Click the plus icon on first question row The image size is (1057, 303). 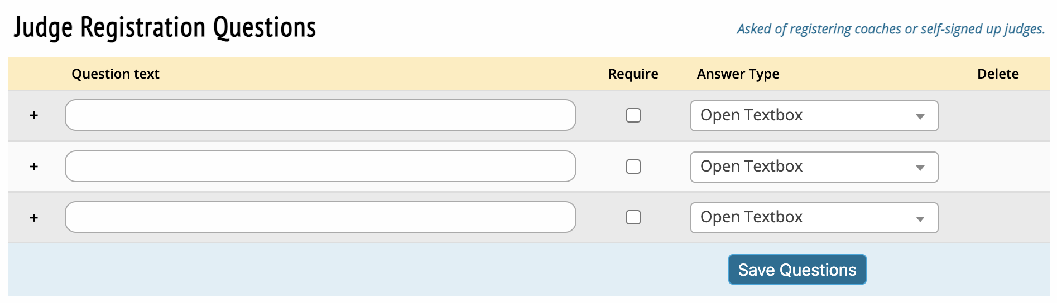point(34,115)
